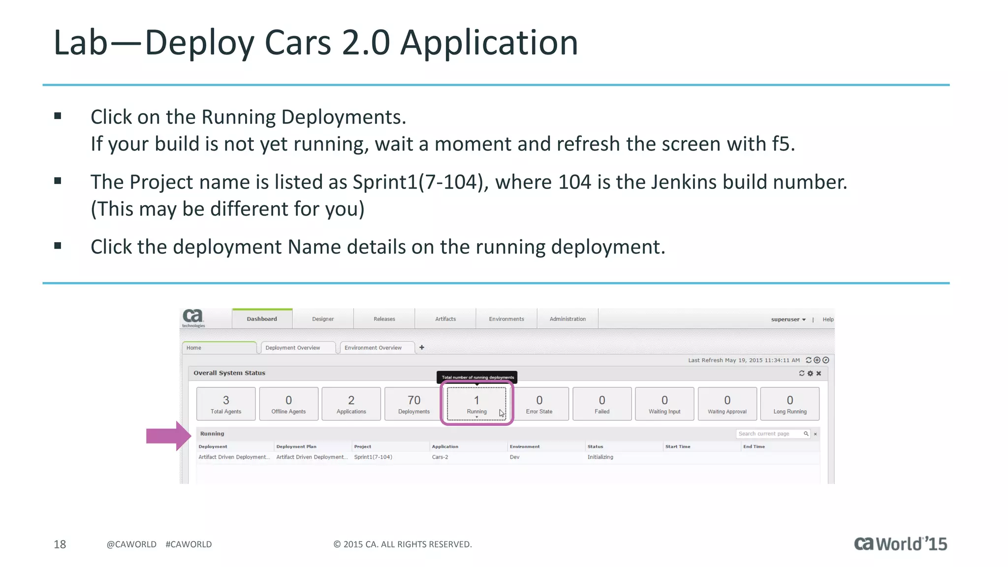This screenshot has height=567, width=1008.
Task: Switch to the Environments tab
Action: click(x=506, y=319)
